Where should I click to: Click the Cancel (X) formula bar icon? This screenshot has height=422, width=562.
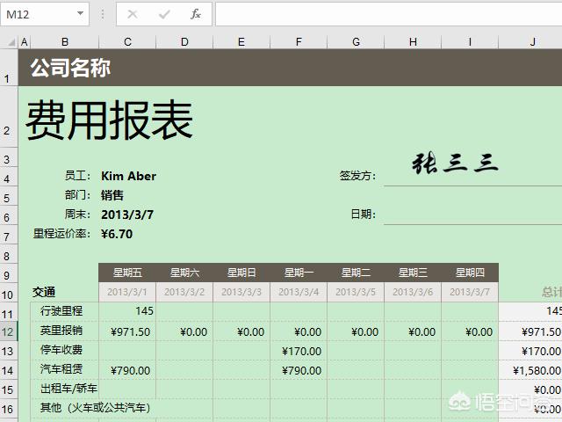click(x=133, y=14)
